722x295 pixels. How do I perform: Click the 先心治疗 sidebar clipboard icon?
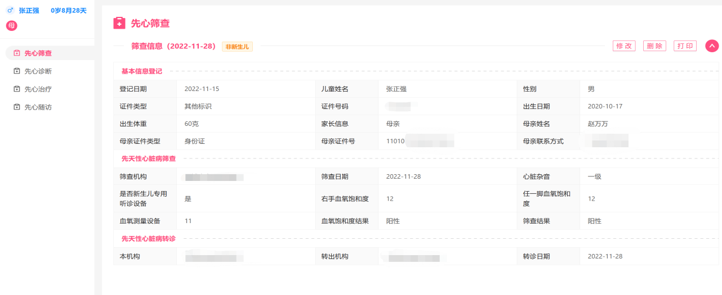tap(17, 89)
